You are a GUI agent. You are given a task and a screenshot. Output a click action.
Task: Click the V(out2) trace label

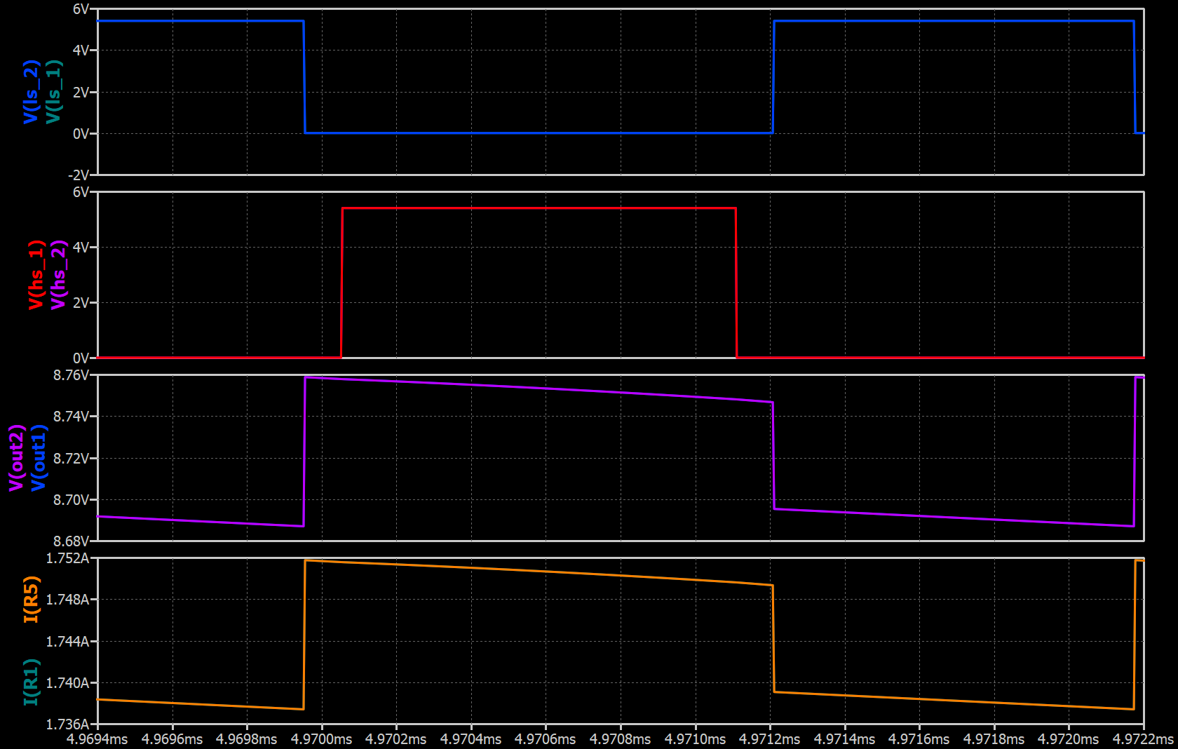(16, 458)
